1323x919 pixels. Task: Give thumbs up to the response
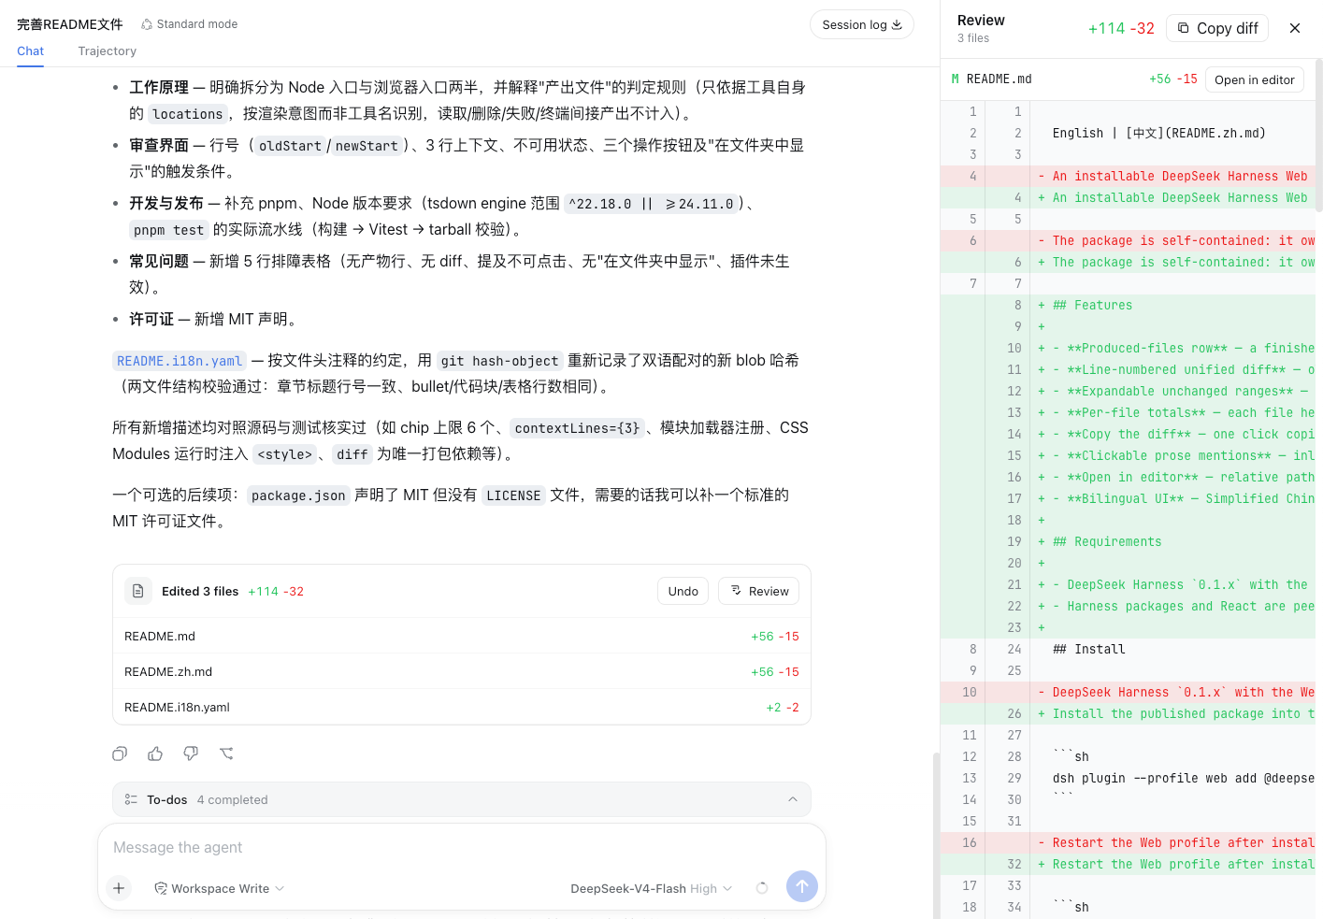155,754
